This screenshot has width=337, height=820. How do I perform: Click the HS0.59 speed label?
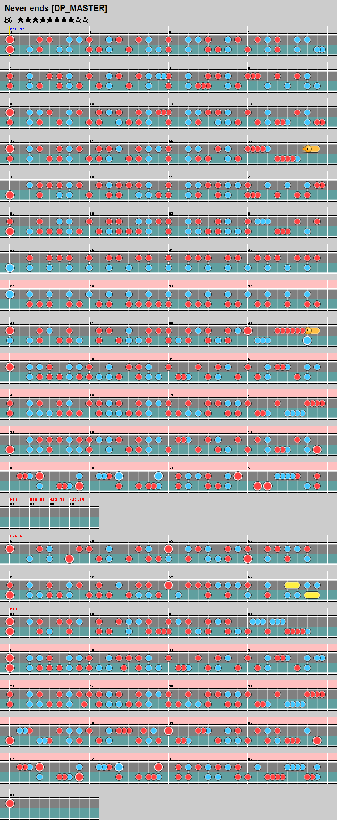(x=77, y=500)
